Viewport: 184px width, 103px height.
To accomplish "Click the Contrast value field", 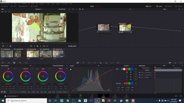I will [x=28, y=92].
